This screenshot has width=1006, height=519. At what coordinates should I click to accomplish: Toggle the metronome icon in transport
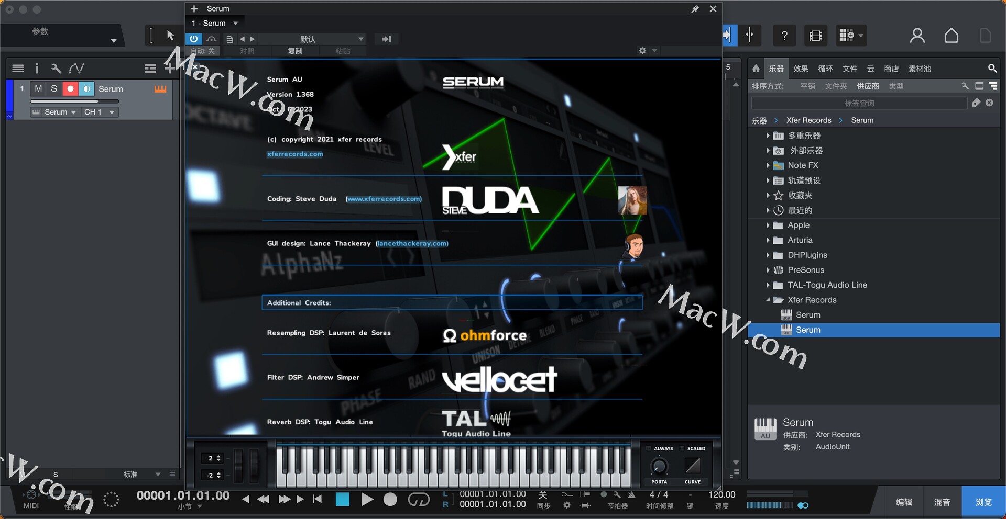coord(632,494)
